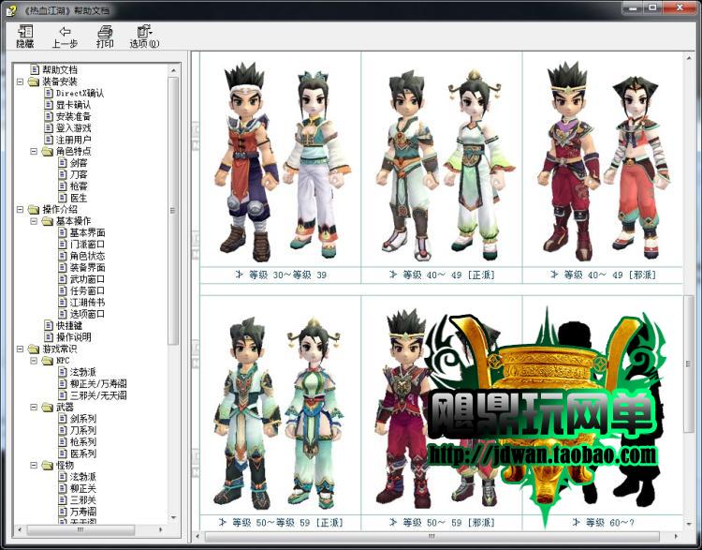Open the 枪系列 weapon topic
This screenshot has height=550, width=702.
click(82, 442)
